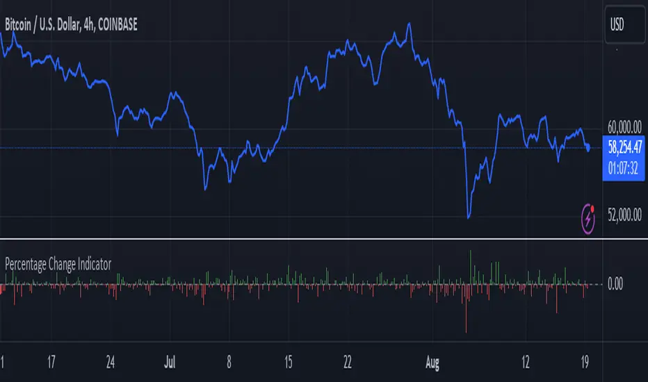Select the Jul marker on the time axis
Viewport: 648px width, 382px height.
tap(170, 362)
